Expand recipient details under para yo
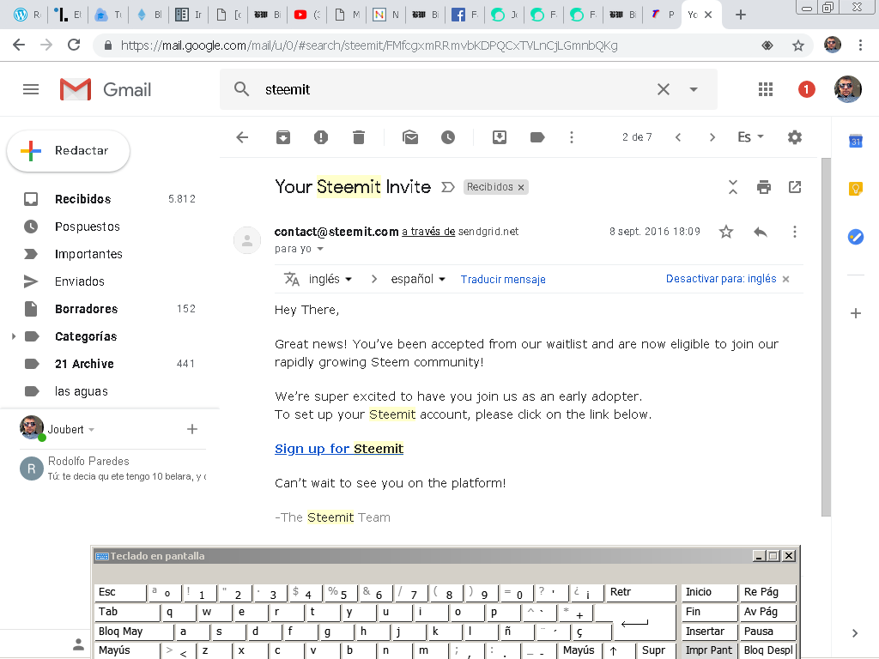The width and height of the screenshot is (879, 659). point(320,249)
